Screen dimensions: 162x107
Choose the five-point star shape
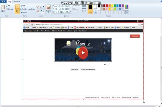coord(58,12)
